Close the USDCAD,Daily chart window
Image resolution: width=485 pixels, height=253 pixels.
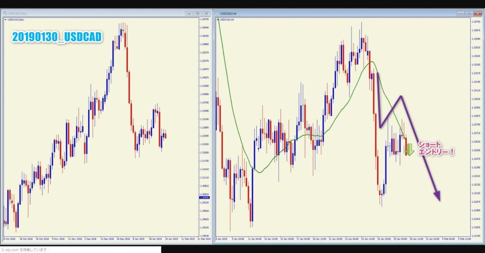[207, 13]
